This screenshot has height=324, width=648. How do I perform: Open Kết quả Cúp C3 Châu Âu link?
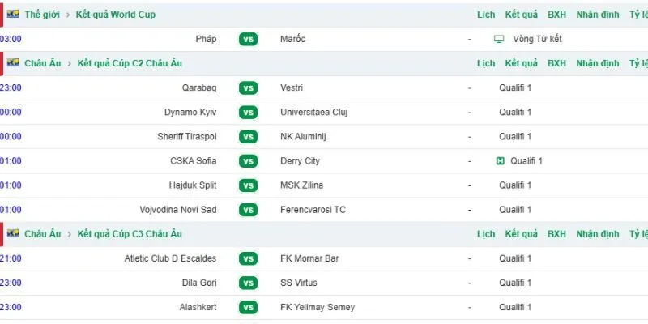[x=130, y=234]
